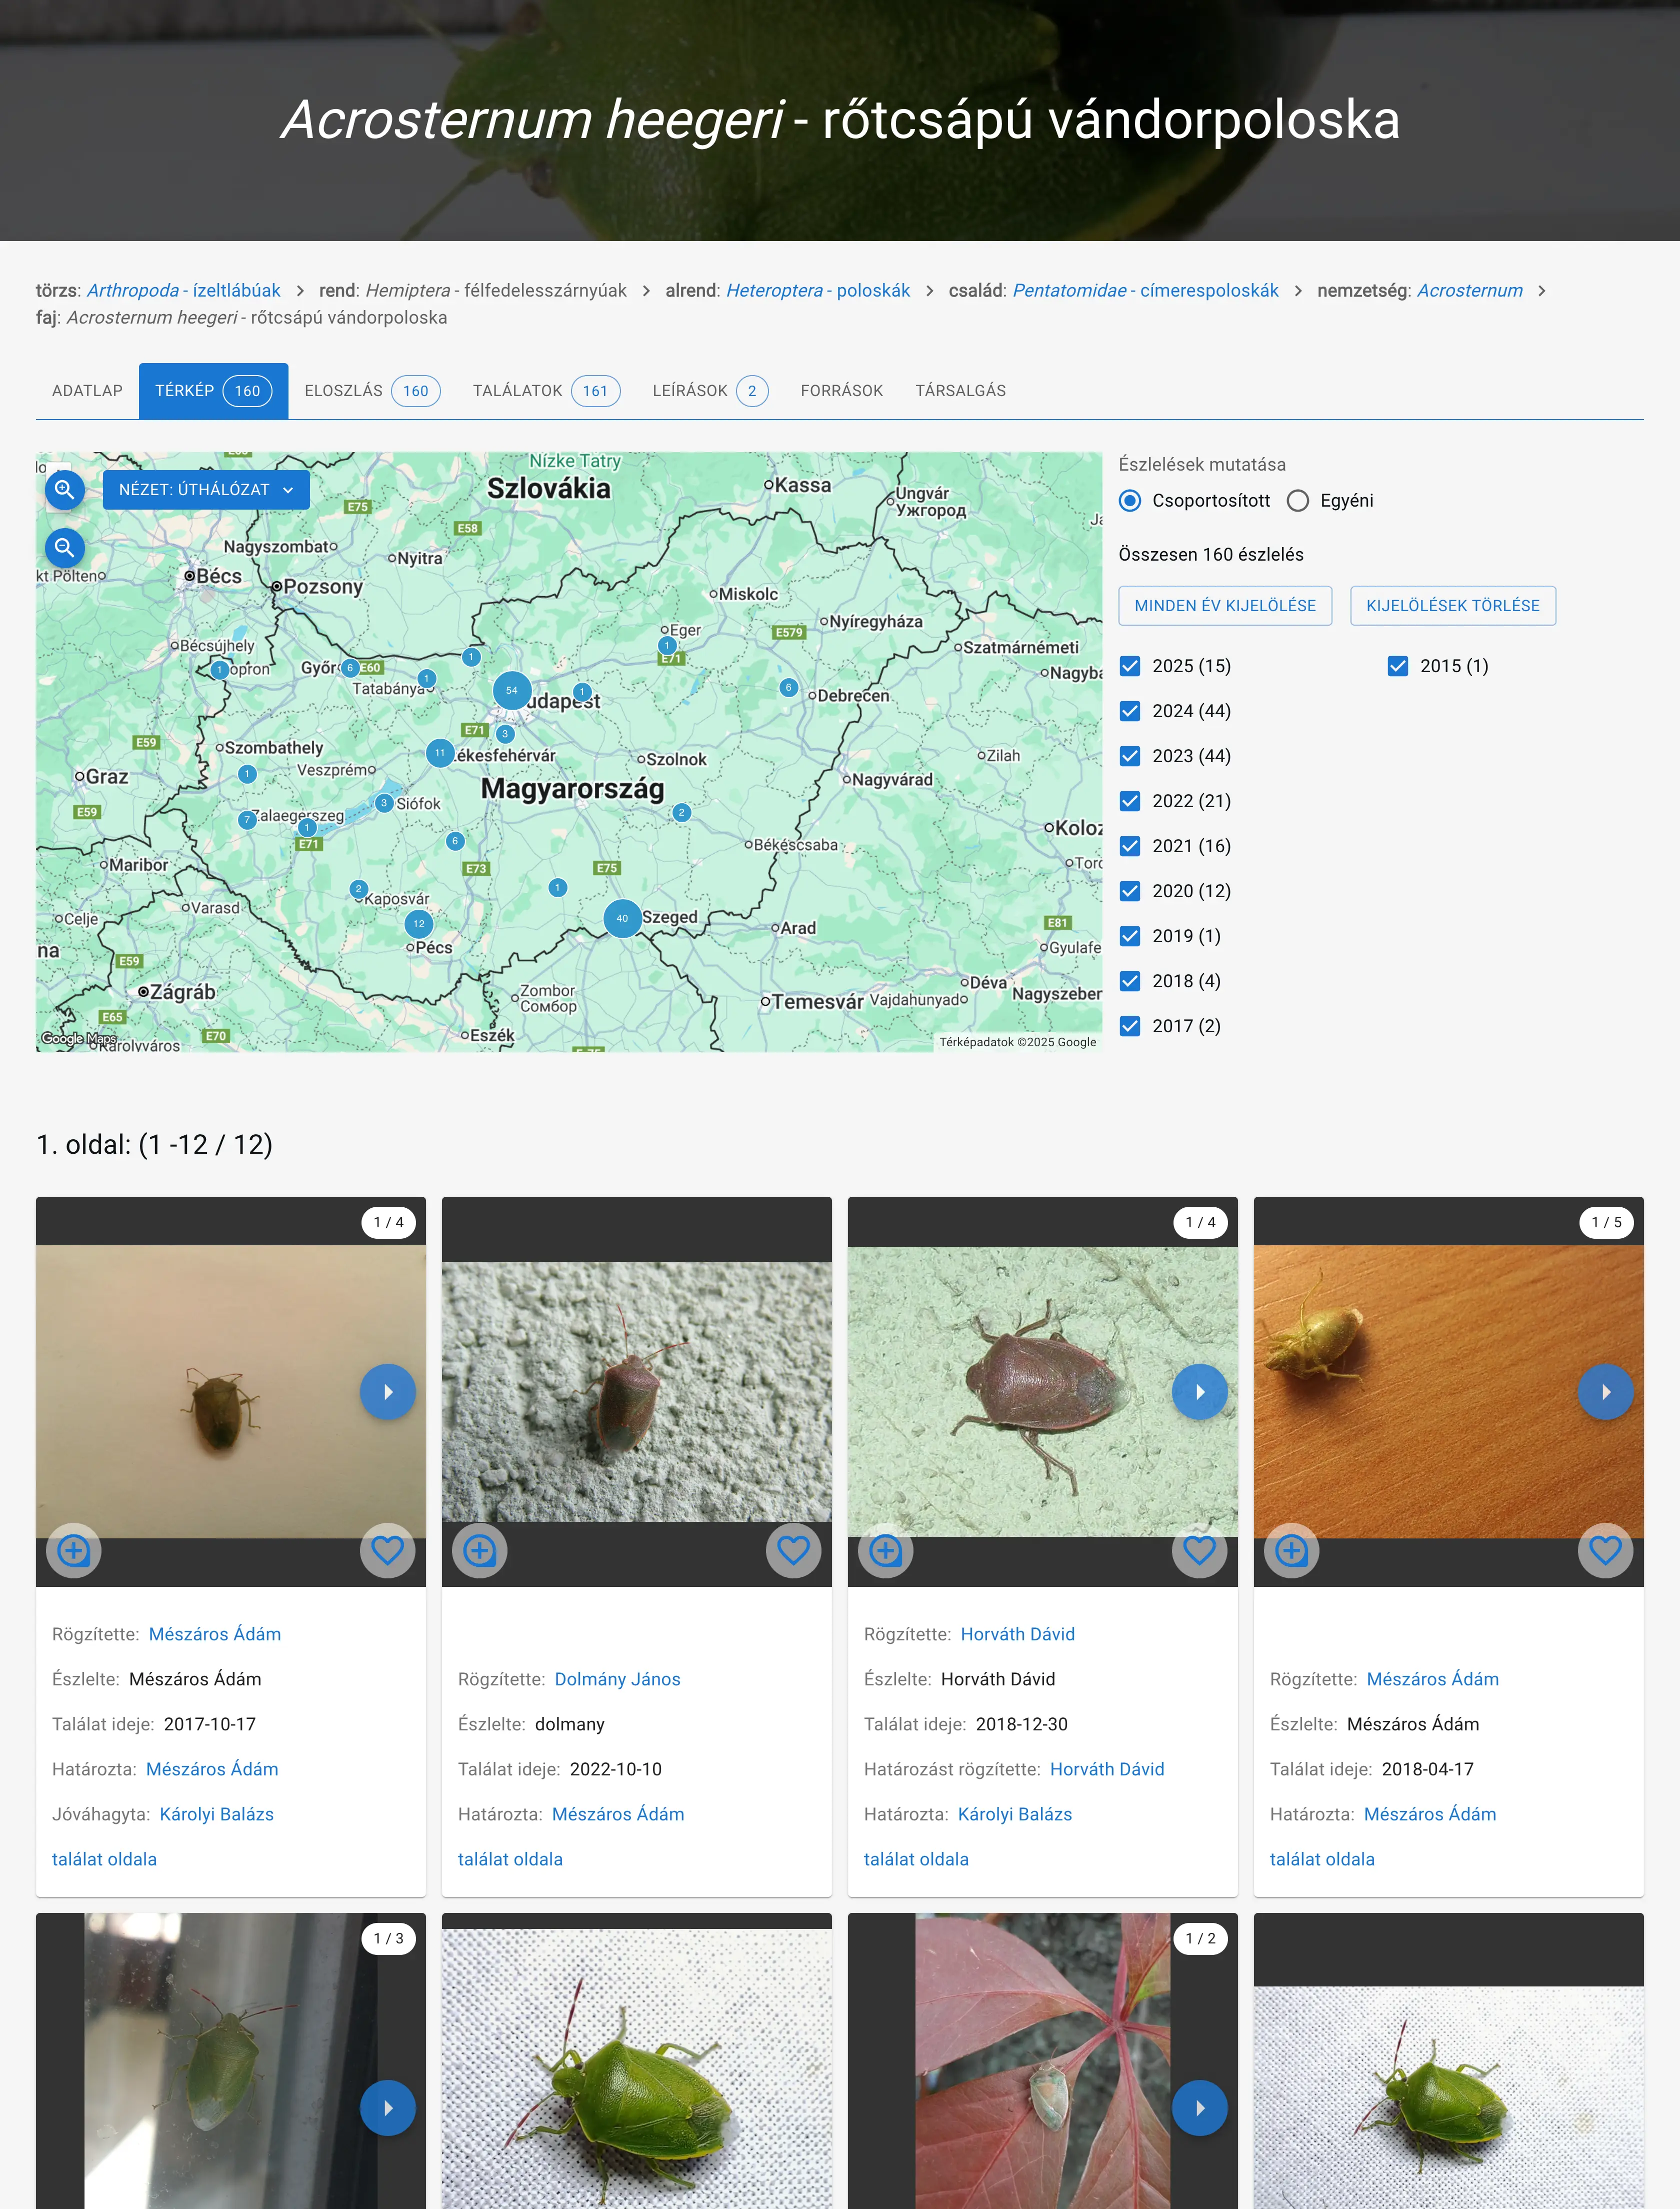Zoom in on the map with the magnifier plus icon
This screenshot has height=2209, width=1680.
[64, 490]
